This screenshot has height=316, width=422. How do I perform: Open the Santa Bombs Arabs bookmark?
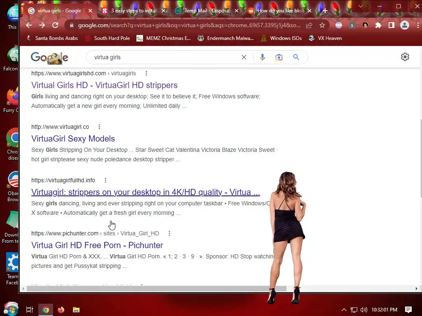tap(52, 38)
